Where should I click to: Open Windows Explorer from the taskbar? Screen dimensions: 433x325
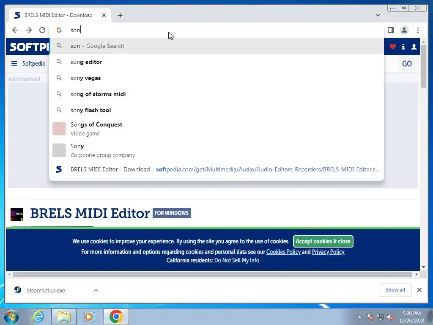coord(64,317)
